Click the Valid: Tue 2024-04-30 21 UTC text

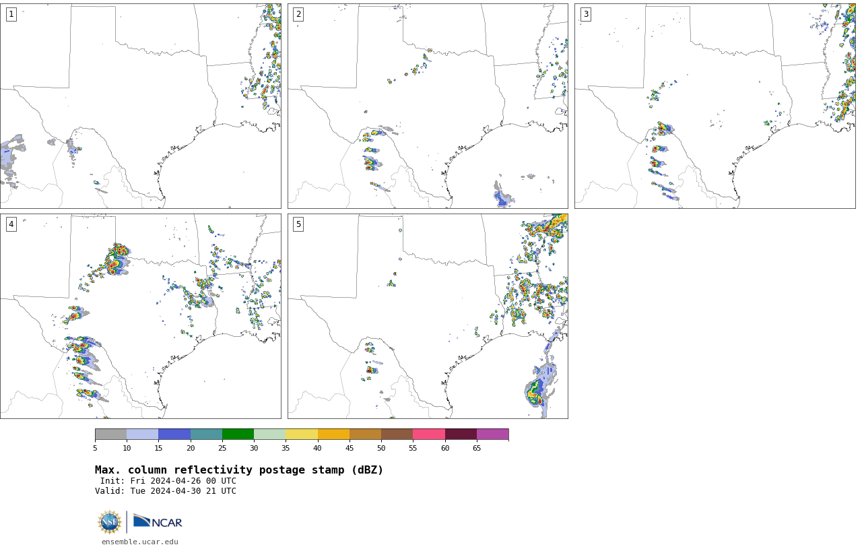166,491
